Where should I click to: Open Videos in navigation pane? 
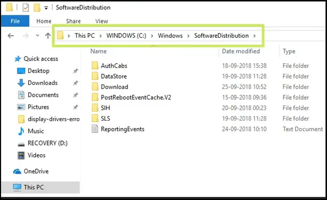coord(36,155)
